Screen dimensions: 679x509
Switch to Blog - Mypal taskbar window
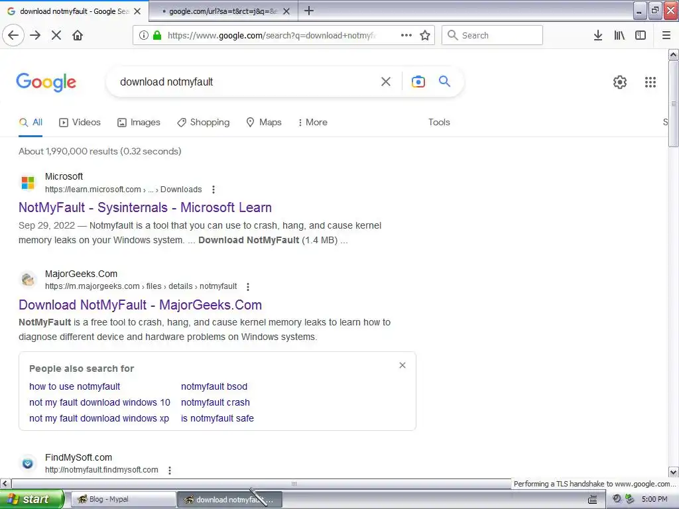(123, 500)
